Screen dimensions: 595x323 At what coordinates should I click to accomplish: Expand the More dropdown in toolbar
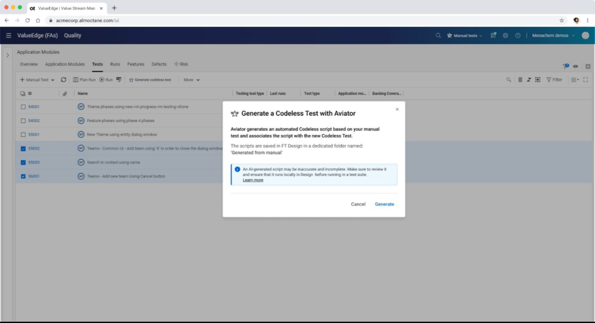click(192, 80)
